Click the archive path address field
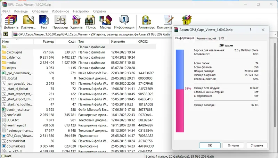278x158 pixels. [94, 34]
